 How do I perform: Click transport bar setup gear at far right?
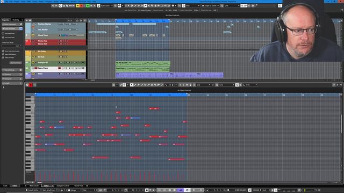(x=319, y=190)
